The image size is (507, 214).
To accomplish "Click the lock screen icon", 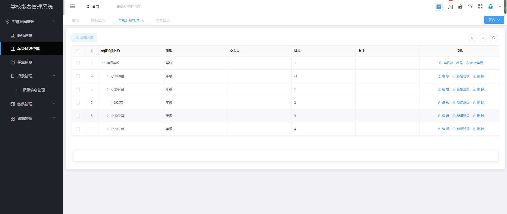I will (x=460, y=7).
